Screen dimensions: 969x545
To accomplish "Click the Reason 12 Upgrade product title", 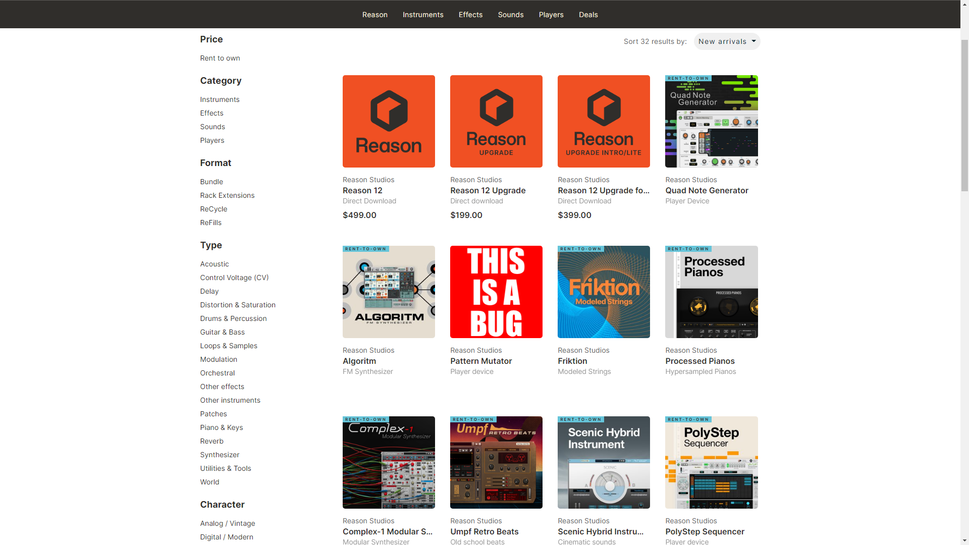I will (488, 190).
